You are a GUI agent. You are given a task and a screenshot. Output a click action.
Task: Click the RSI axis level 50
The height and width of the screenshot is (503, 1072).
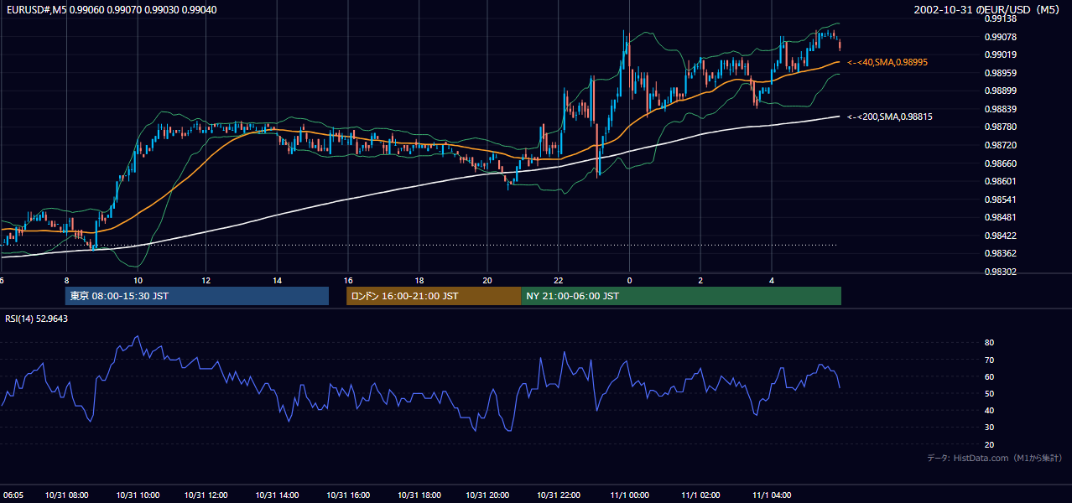point(989,393)
